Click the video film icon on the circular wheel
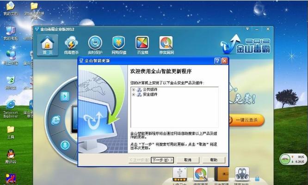This screenshot has width=308, height=185. click(x=65, y=96)
